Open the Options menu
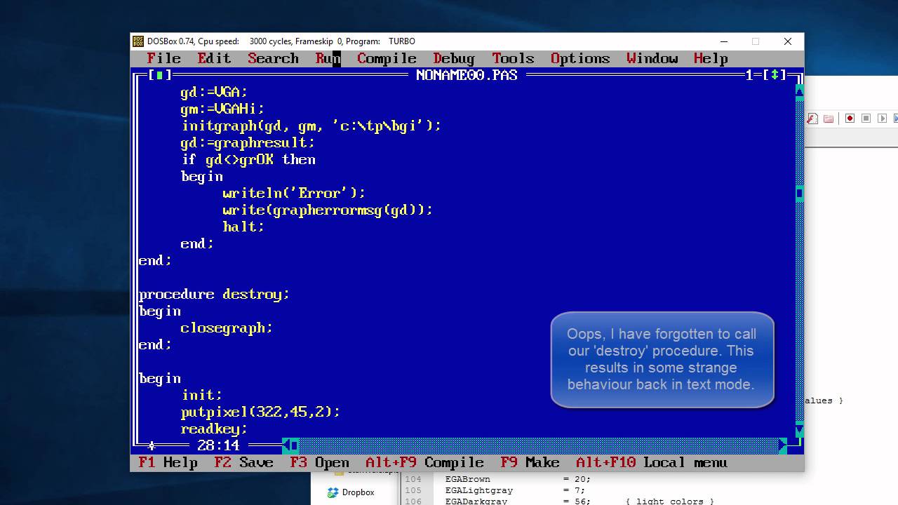The width and height of the screenshot is (898, 505). coord(579,58)
